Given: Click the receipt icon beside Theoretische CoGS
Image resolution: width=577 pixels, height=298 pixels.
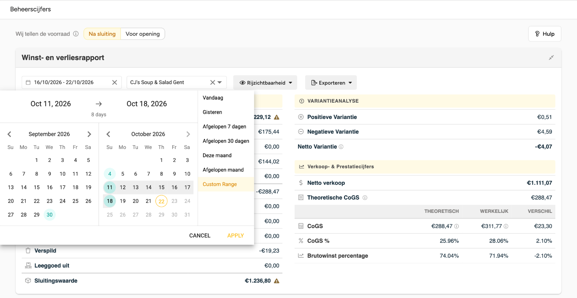Looking at the screenshot, I should click(301, 198).
